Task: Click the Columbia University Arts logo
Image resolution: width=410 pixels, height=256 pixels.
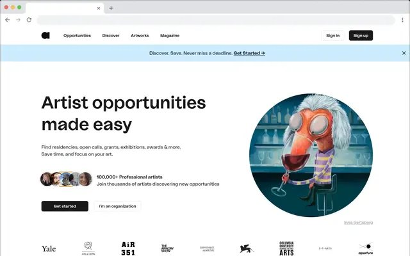Action: pos(286,248)
